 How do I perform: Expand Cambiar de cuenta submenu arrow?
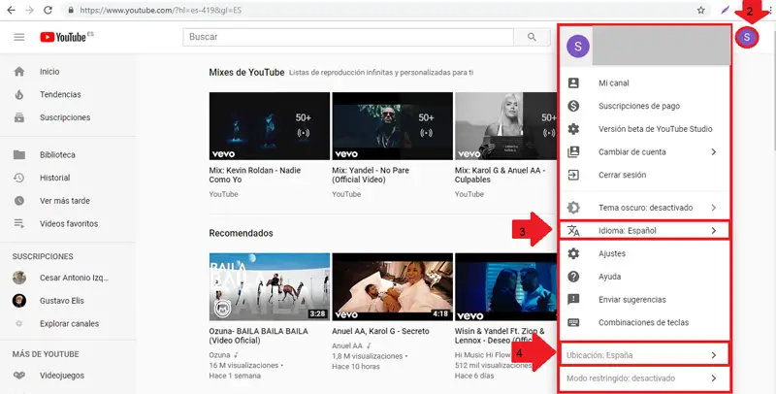coord(714,152)
